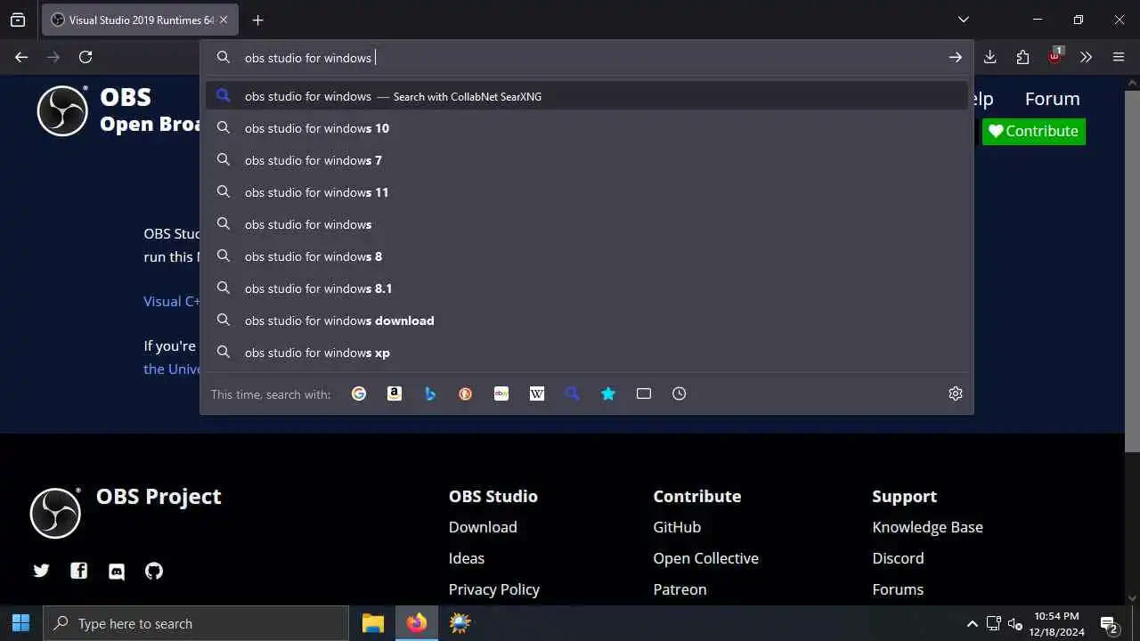
Task: Click inside the address bar text field
Action: pyautogui.click(x=588, y=58)
